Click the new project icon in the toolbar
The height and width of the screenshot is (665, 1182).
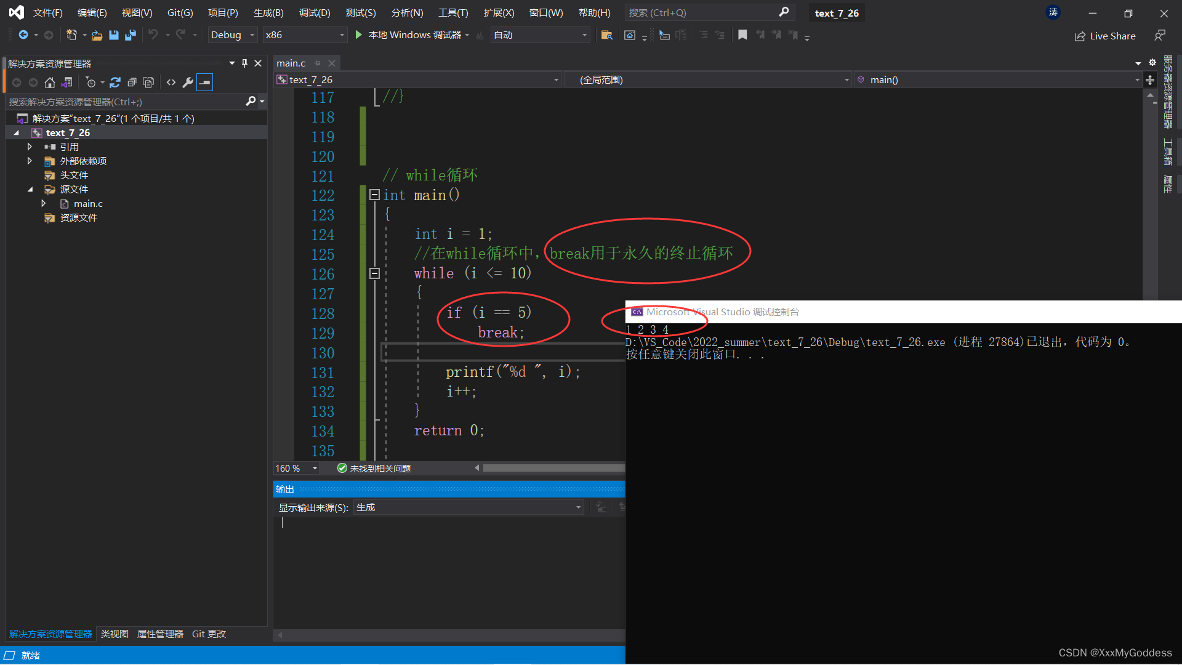click(71, 35)
